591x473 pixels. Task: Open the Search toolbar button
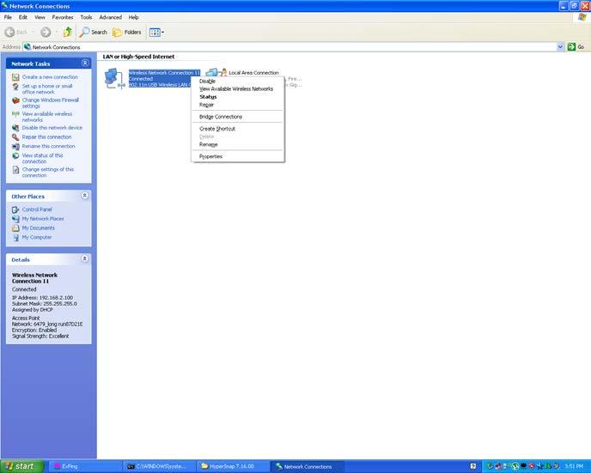pyautogui.click(x=94, y=33)
